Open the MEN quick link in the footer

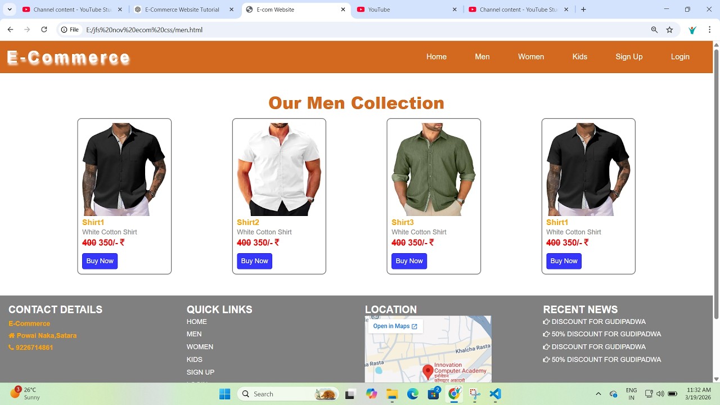[194, 334]
